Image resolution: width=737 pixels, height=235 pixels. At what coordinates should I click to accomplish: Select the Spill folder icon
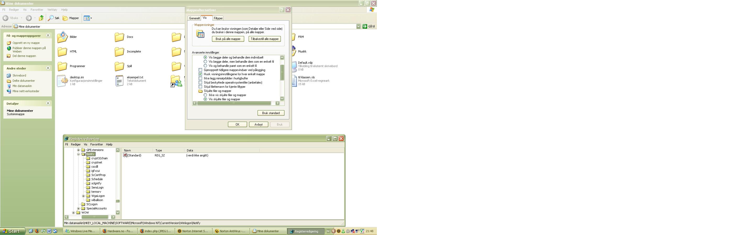pyautogui.click(x=119, y=66)
